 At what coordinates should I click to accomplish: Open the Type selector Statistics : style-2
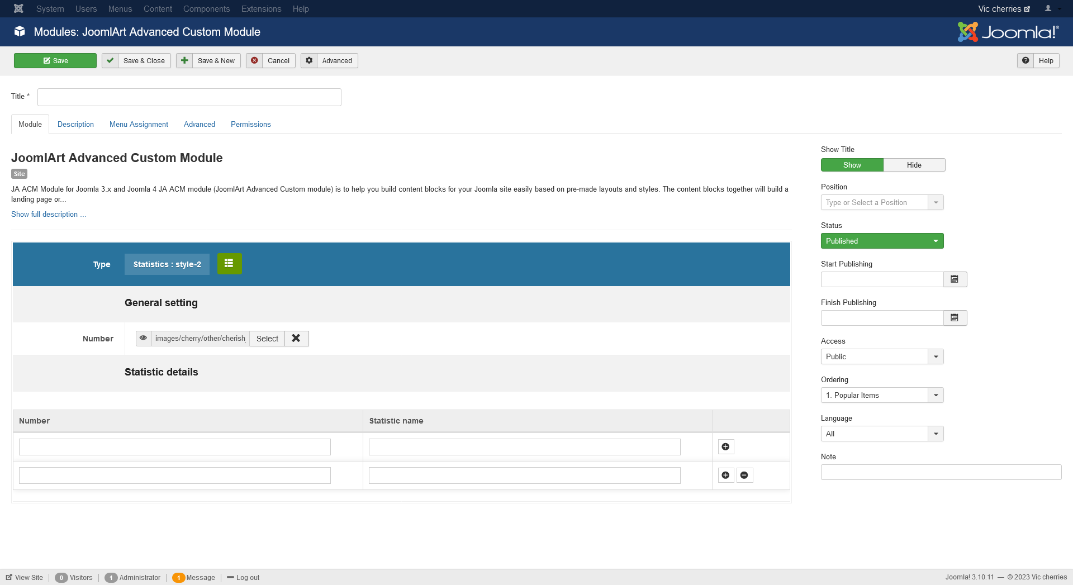coord(167,264)
